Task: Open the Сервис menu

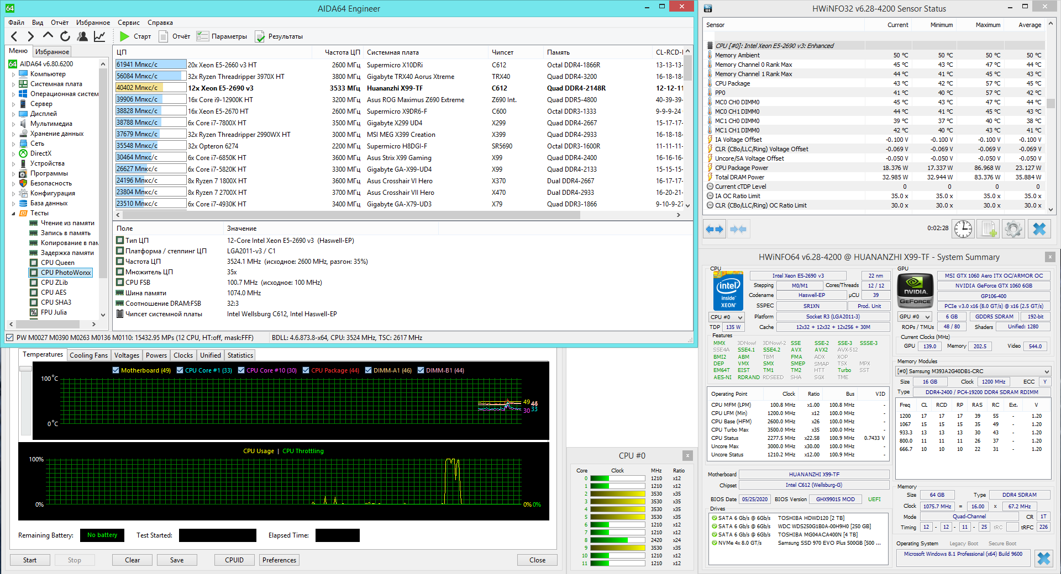Action: click(x=129, y=23)
